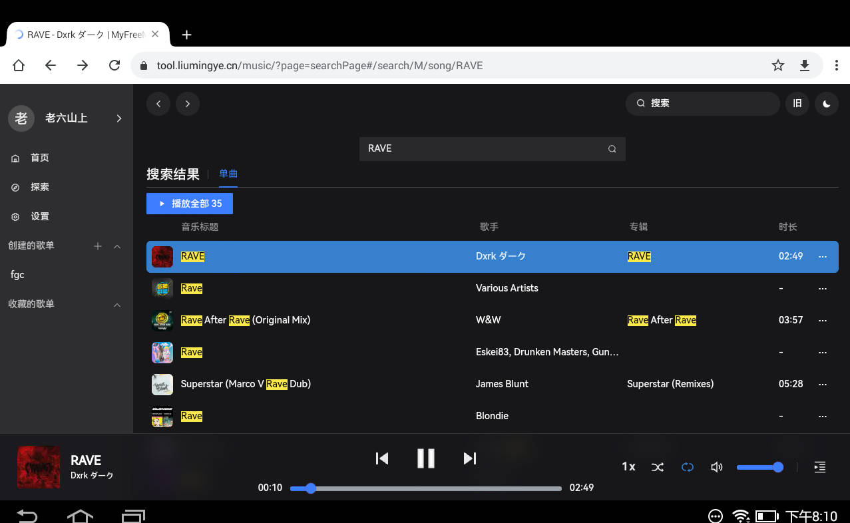Open more options for Superstar song

tap(823, 384)
